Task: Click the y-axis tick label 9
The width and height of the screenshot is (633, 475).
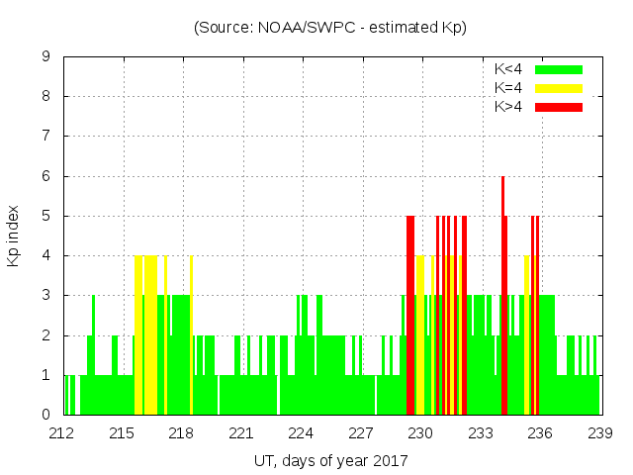Action: point(46,56)
